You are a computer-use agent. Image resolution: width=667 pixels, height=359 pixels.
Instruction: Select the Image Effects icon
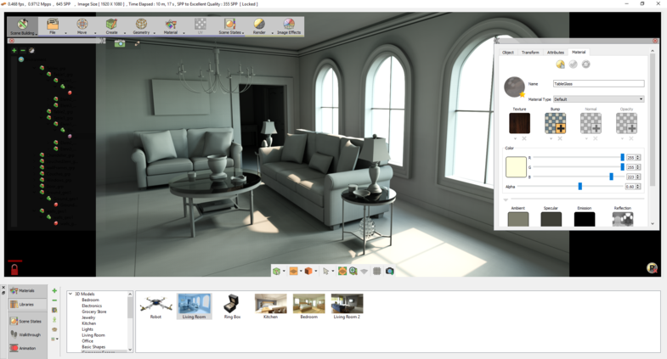tap(289, 25)
